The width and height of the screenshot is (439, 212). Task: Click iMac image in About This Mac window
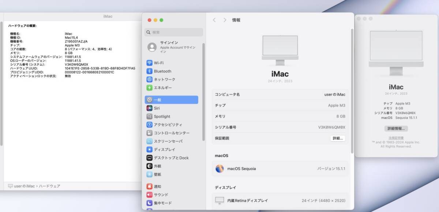click(x=396, y=53)
